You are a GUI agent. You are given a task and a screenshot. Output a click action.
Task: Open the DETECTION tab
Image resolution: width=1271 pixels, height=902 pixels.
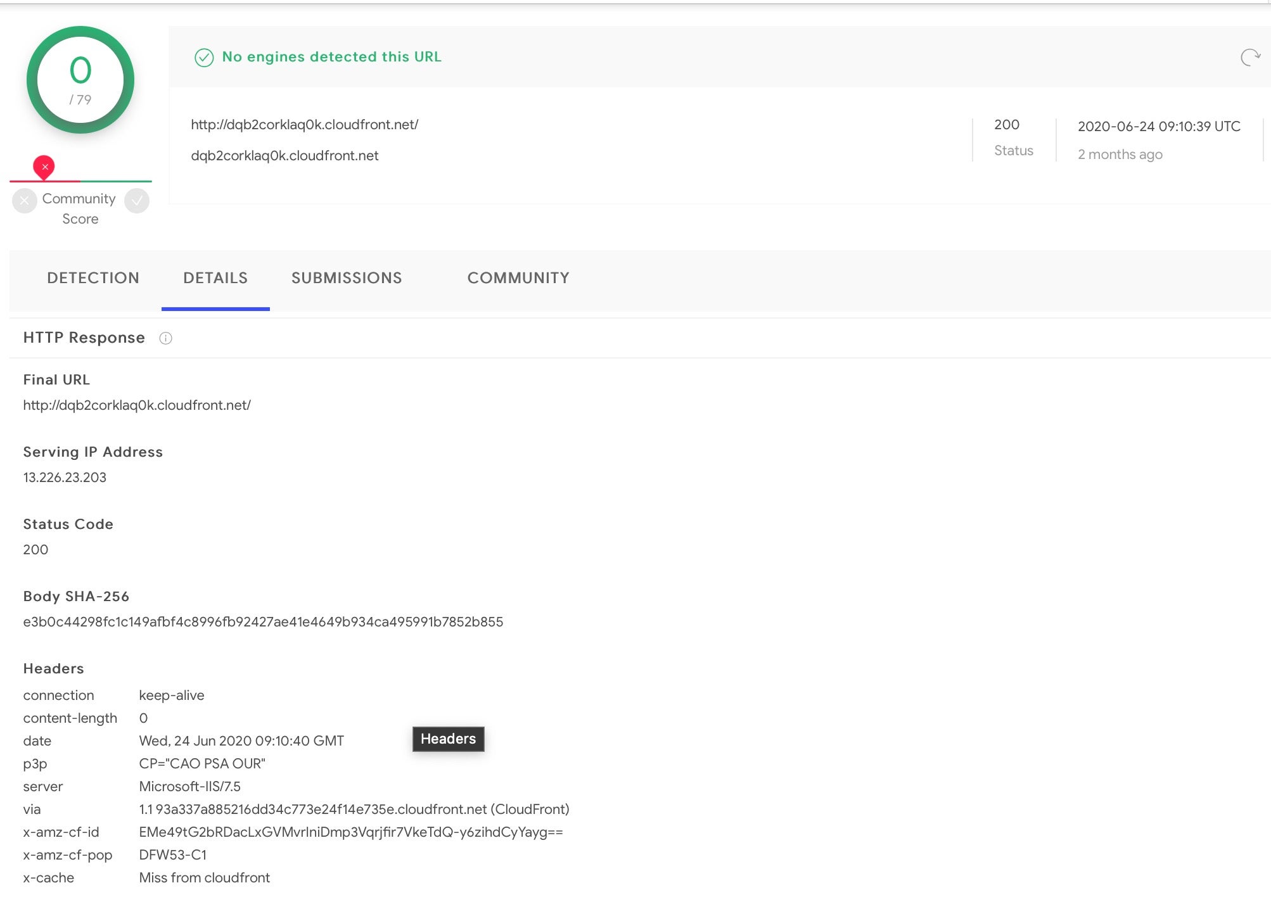[93, 278]
